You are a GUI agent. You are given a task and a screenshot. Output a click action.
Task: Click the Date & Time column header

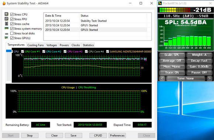coord(62,16)
